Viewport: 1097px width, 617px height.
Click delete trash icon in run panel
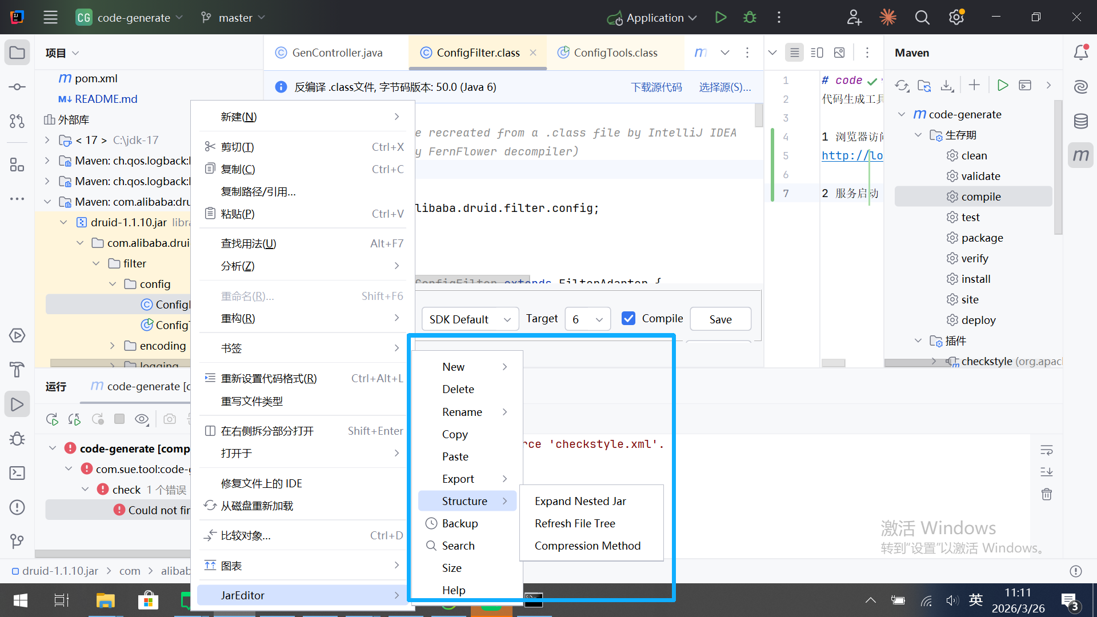coord(1046,494)
